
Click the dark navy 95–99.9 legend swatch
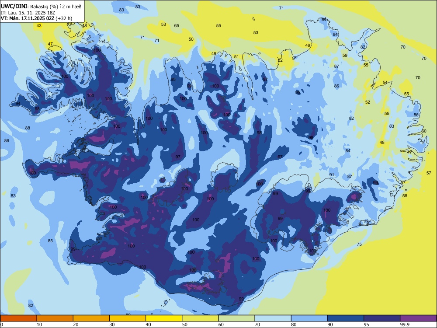pos(382,318)
